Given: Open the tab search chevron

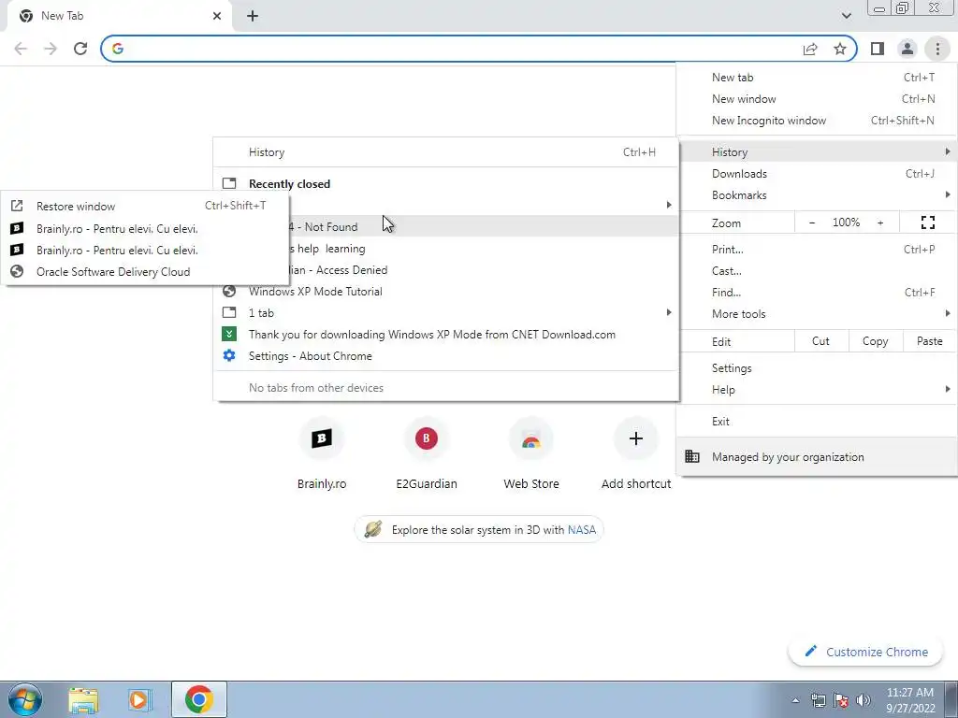Looking at the screenshot, I should [846, 16].
